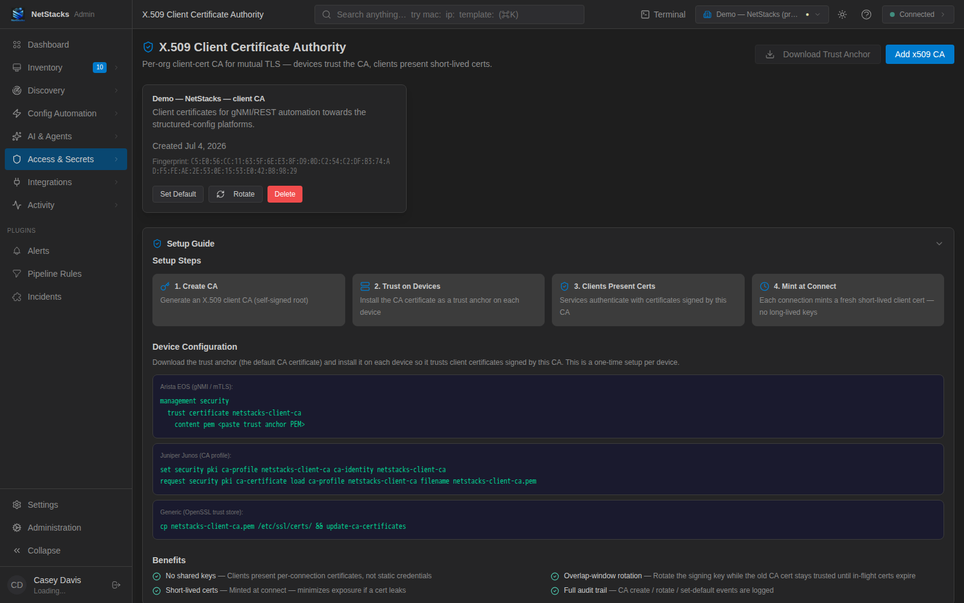Delete the Demo NetStacks client CA
The width and height of the screenshot is (964, 603).
pyautogui.click(x=285, y=194)
